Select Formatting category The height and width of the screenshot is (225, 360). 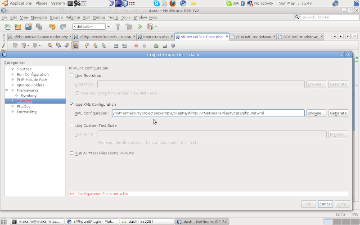click(27, 112)
